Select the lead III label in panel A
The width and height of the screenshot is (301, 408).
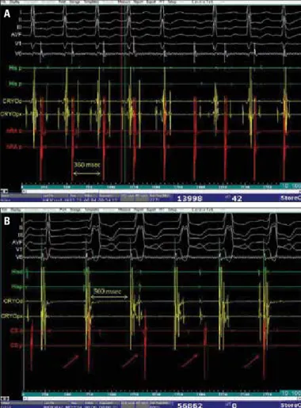point(19,27)
